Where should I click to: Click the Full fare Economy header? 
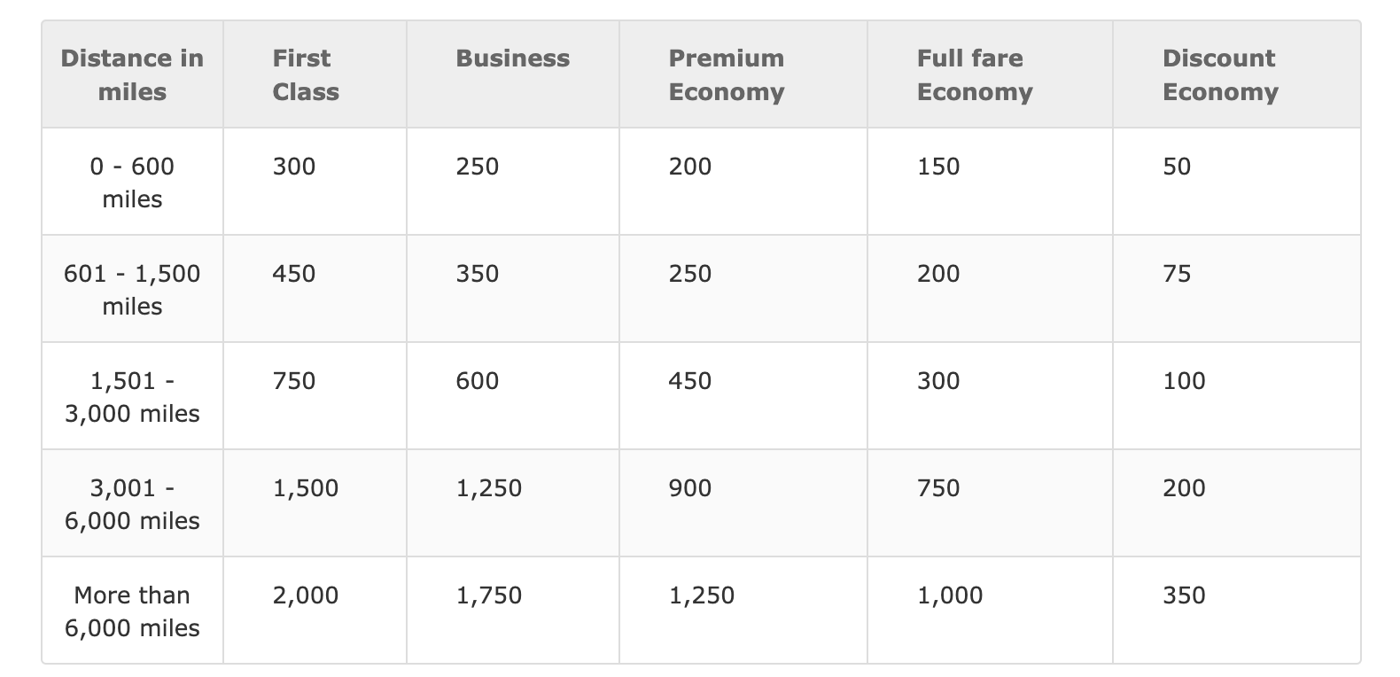(x=974, y=75)
